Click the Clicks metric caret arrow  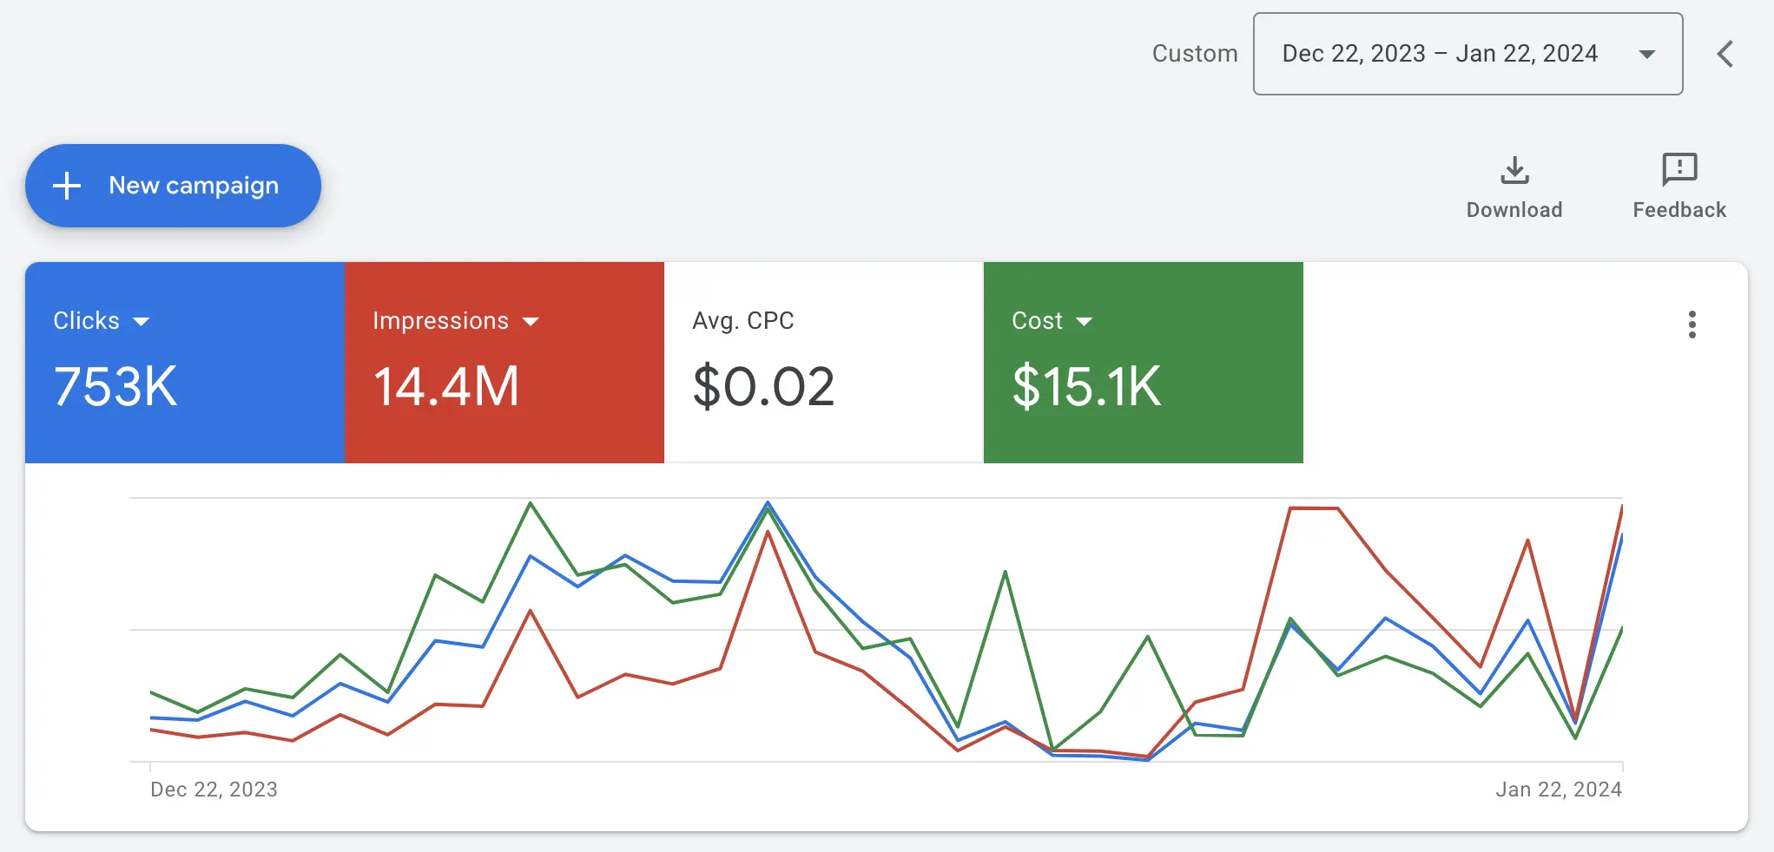142,322
